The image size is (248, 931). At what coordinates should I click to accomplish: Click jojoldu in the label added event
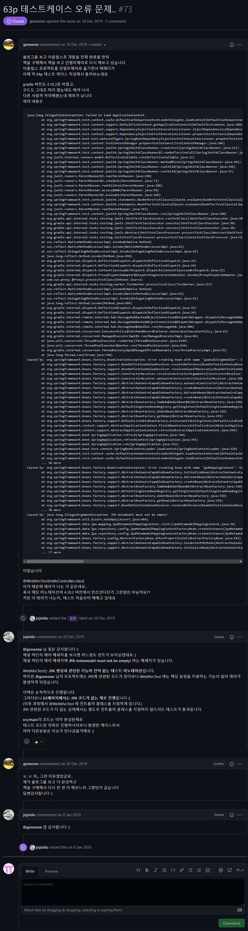click(42, 618)
